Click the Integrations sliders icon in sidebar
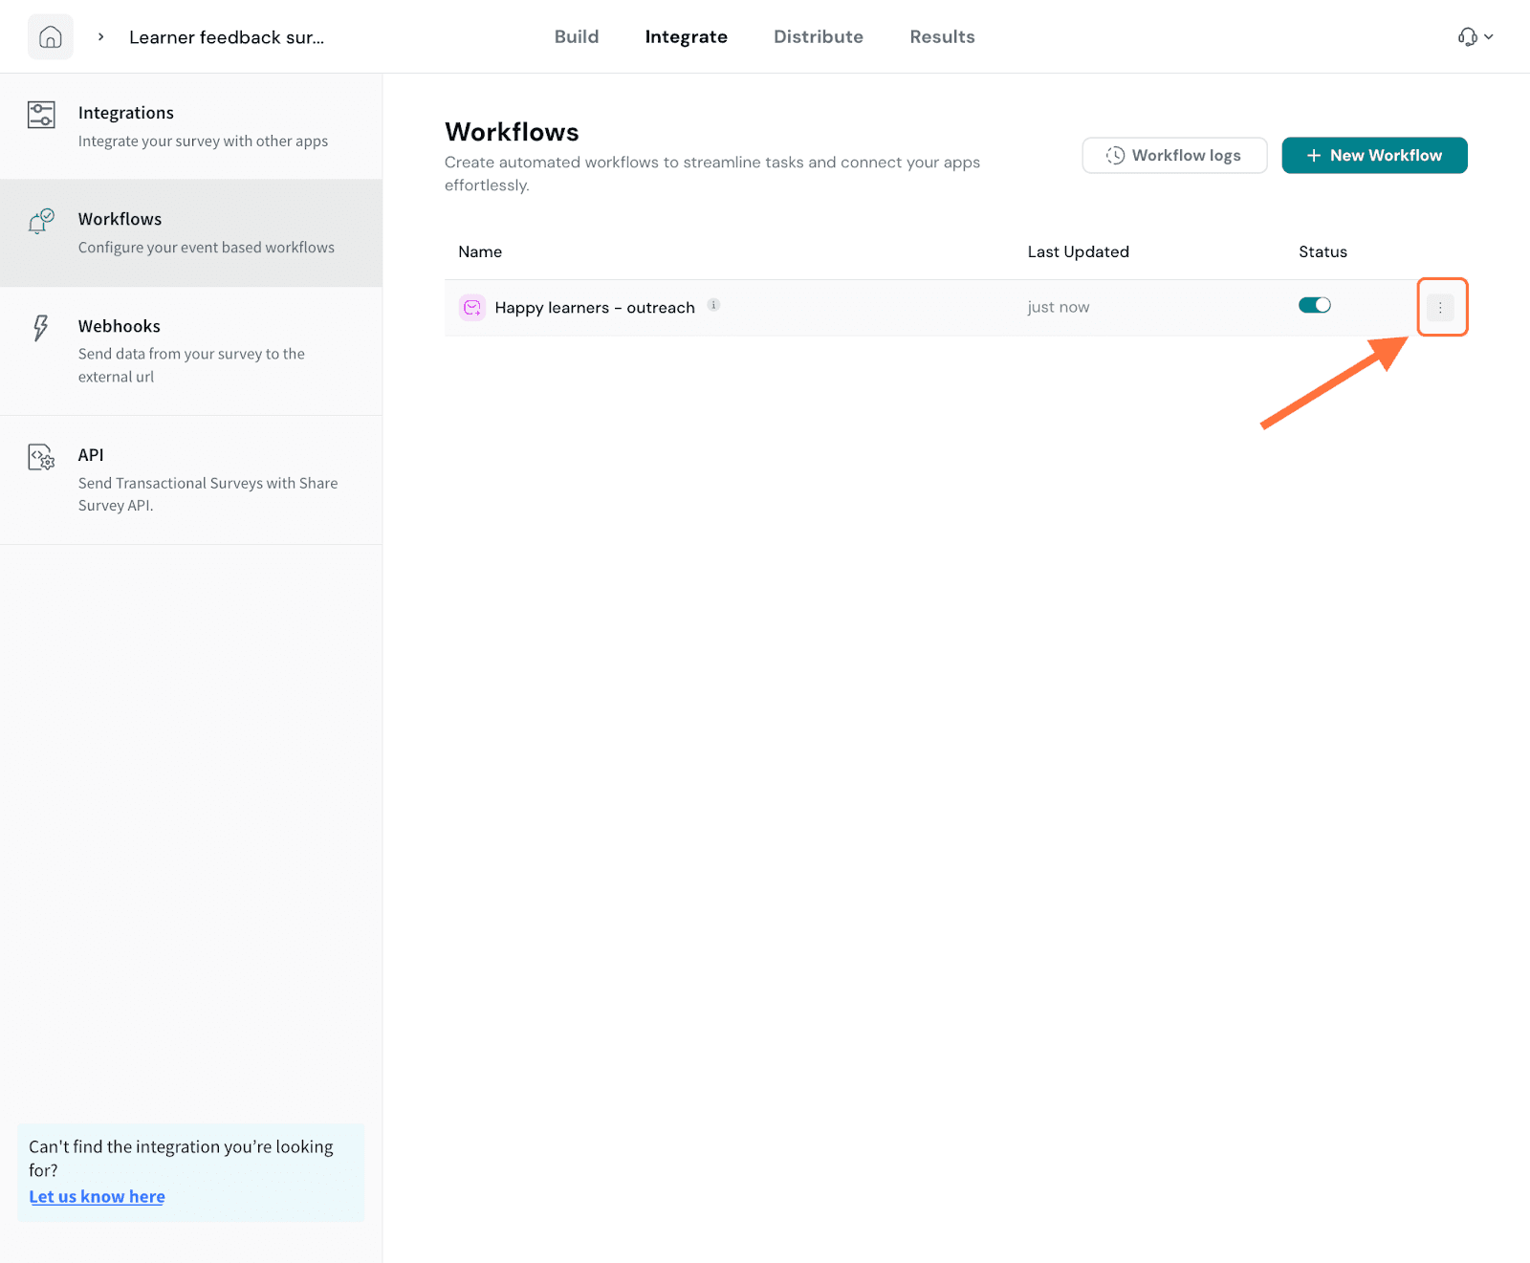Image resolution: width=1530 pixels, height=1263 pixels. click(41, 115)
